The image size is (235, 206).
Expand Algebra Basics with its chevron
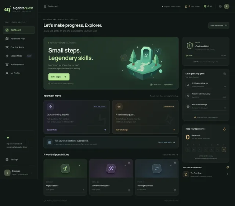click(83, 190)
